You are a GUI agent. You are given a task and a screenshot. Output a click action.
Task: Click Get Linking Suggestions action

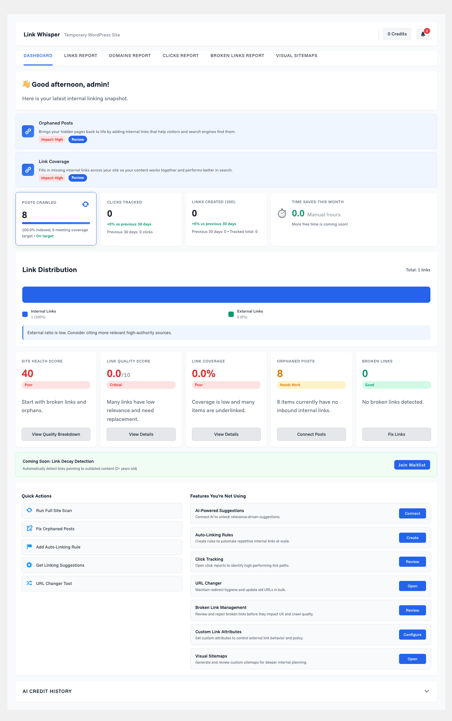(102, 565)
